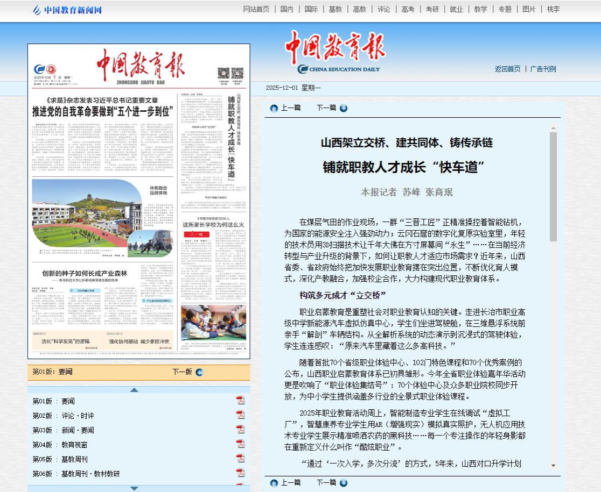Download the 第05版 基教周刊 PDF file
The height and width of the screenshot is (492, 601).
coord(240,459)
